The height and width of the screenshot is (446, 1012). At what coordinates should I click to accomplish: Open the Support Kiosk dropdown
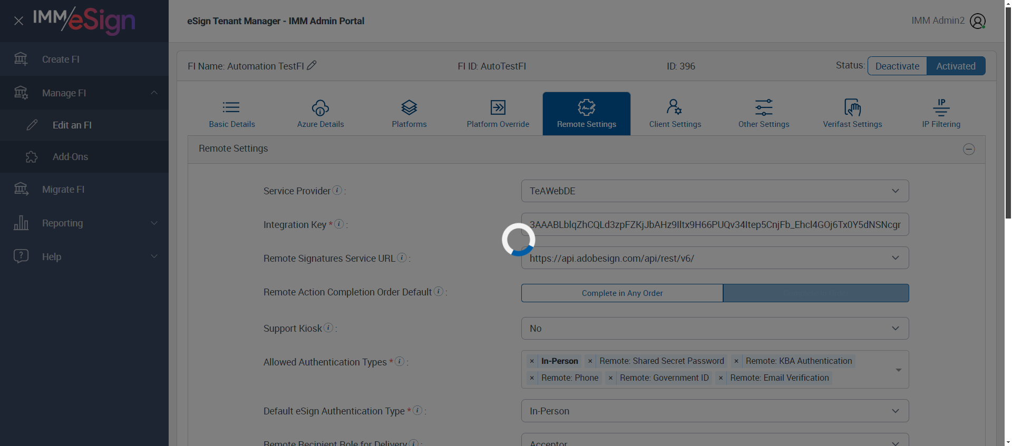tap(715, 328)
